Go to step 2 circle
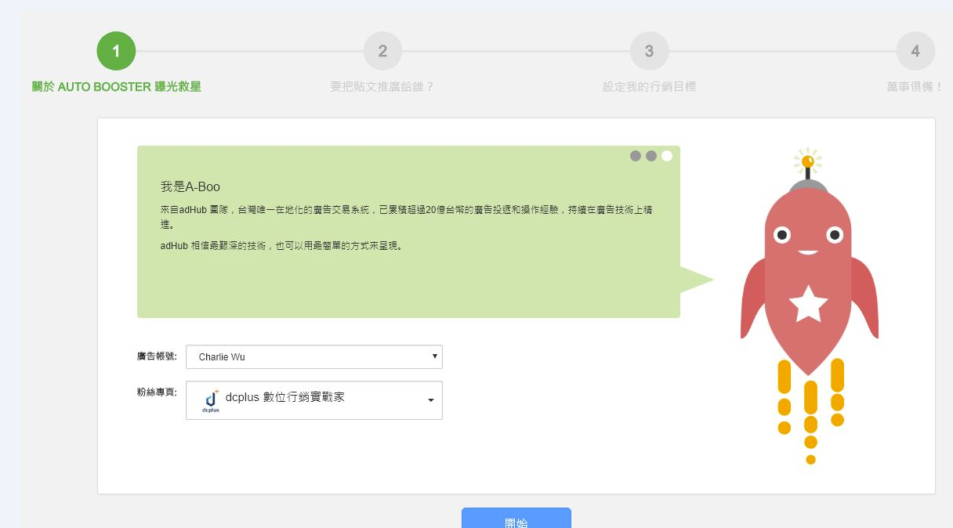953x528 pixels. pyautogui.click(x=382, y=51)
